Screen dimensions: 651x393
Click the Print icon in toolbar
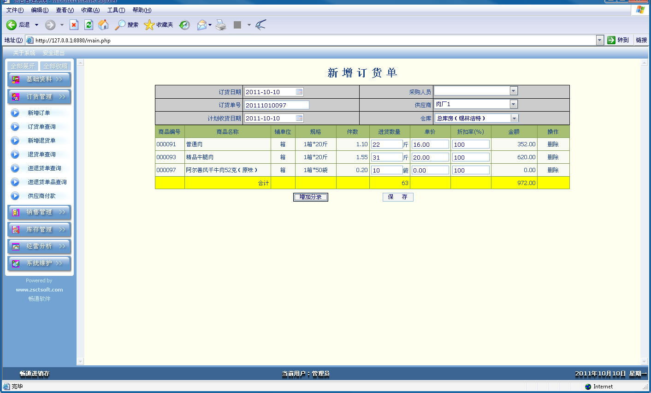pyautogui.click(x=221, y=25)
